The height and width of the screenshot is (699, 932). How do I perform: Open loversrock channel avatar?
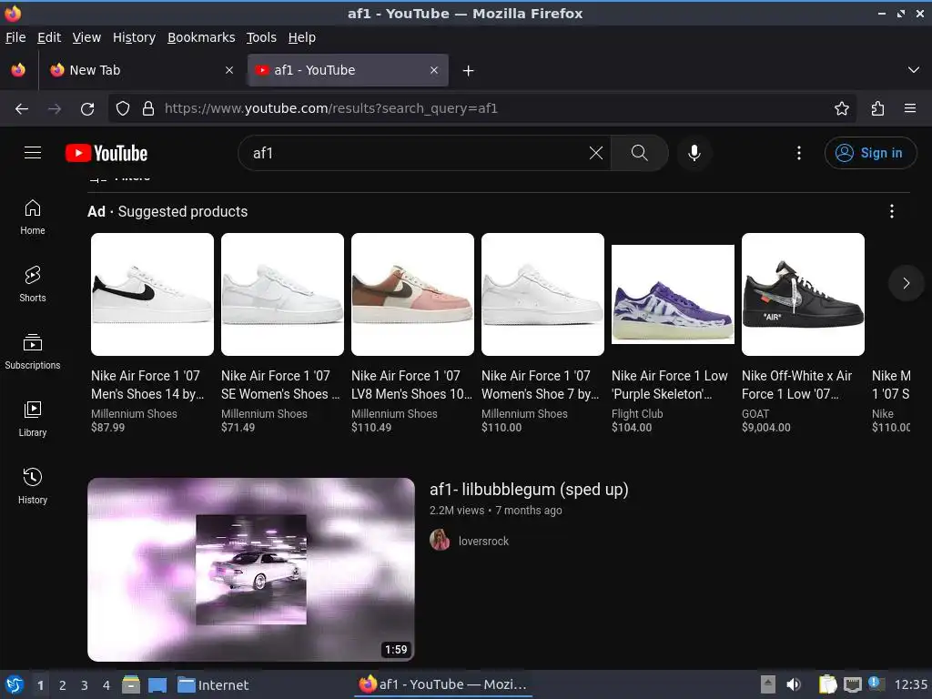click(x=440, y=540)
